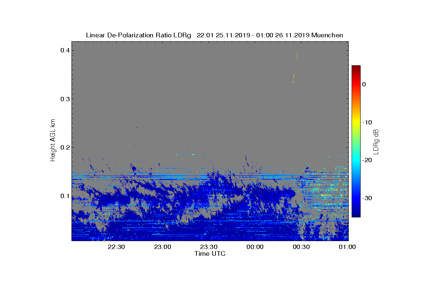This screenshot has height=287, width=431.
Task: Click the 0.2 tick on the height axis
Action: coord(65,147)
